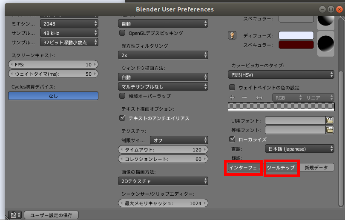Click the Cycles演算デバイス label
Image resolution: width=345 pixels, height=220 pixels.
coord(33,87)
